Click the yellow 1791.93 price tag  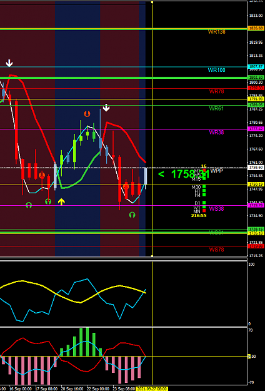[255, 99]
